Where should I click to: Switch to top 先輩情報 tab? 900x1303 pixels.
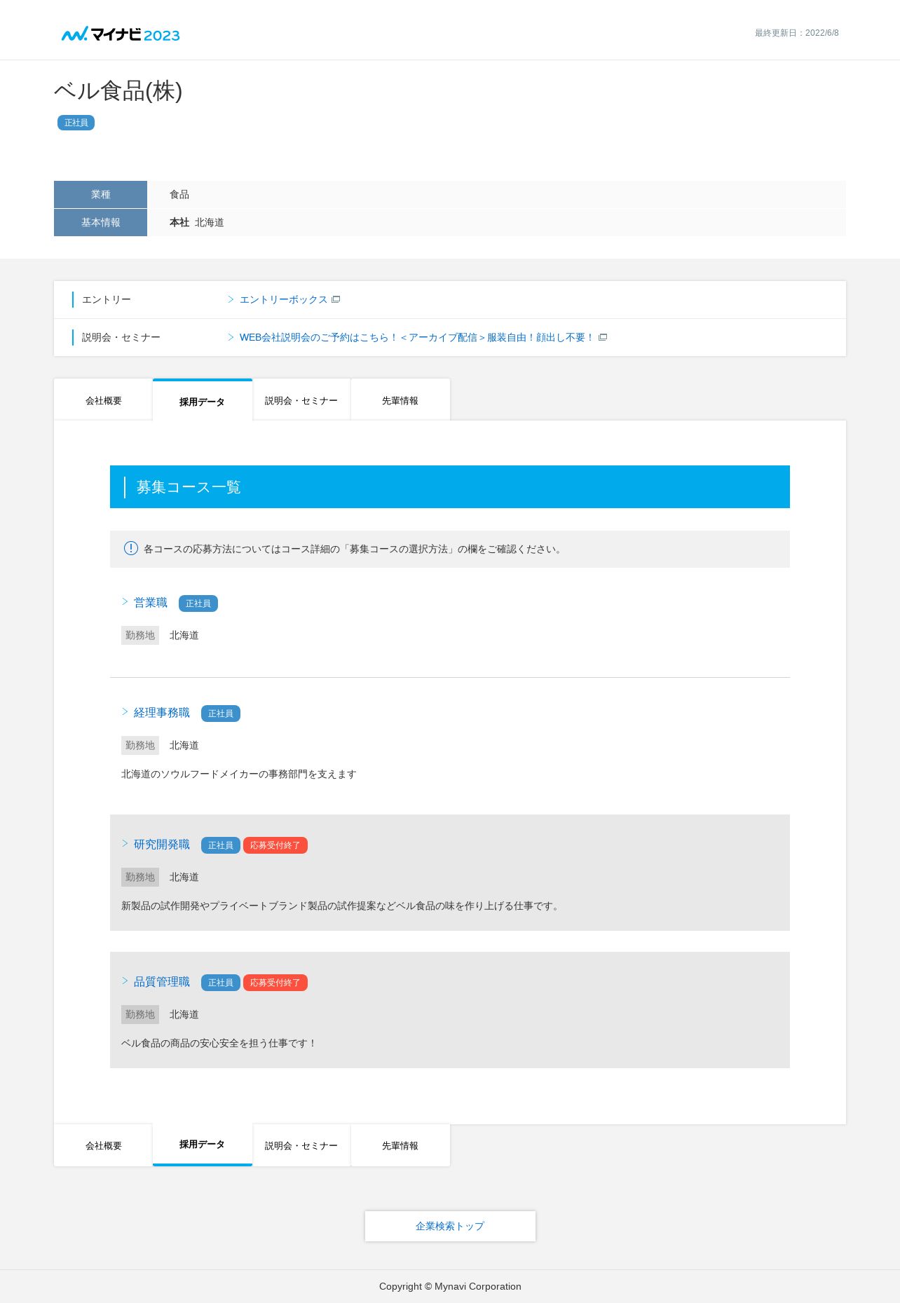click(400, 400)
